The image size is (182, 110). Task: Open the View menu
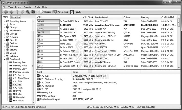pos(10,7)
